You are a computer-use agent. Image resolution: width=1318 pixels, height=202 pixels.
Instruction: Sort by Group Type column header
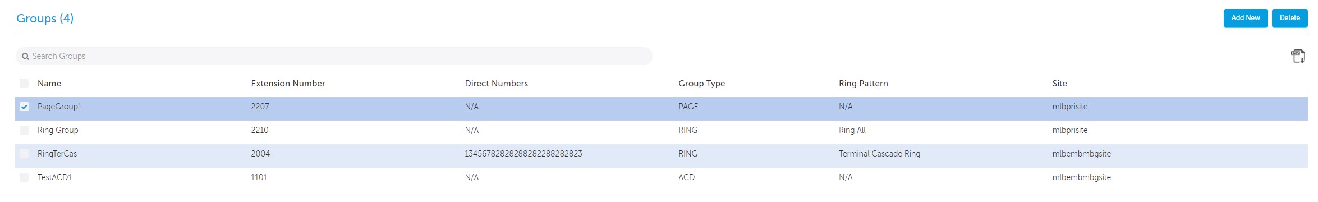(701, 84)
